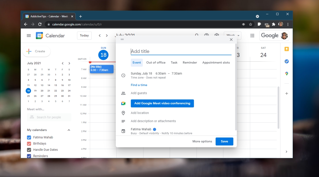The width and height of the screenshot is (319, 177).
Task: Click More options button
Action: 202,141
